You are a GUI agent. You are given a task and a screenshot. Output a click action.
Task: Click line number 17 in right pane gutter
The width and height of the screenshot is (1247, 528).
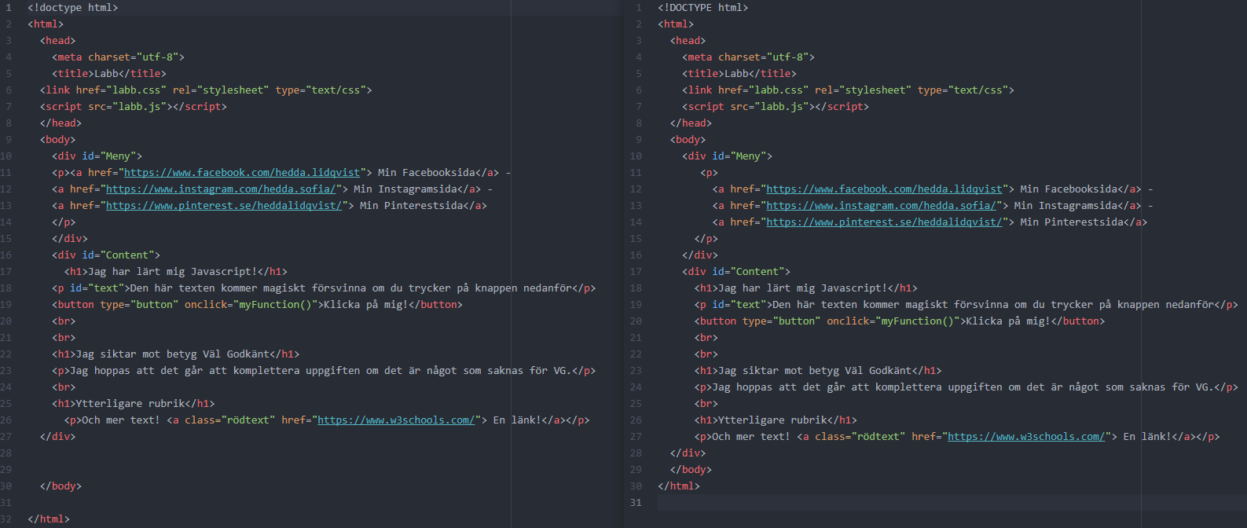click(x=636, y=272)
